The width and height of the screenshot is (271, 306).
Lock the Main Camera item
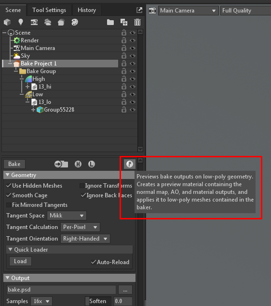coord(124,48)
